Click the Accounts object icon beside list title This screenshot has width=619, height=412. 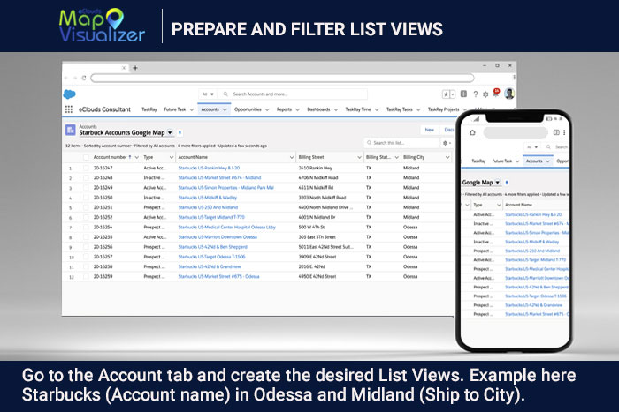[x=71, y=130]
